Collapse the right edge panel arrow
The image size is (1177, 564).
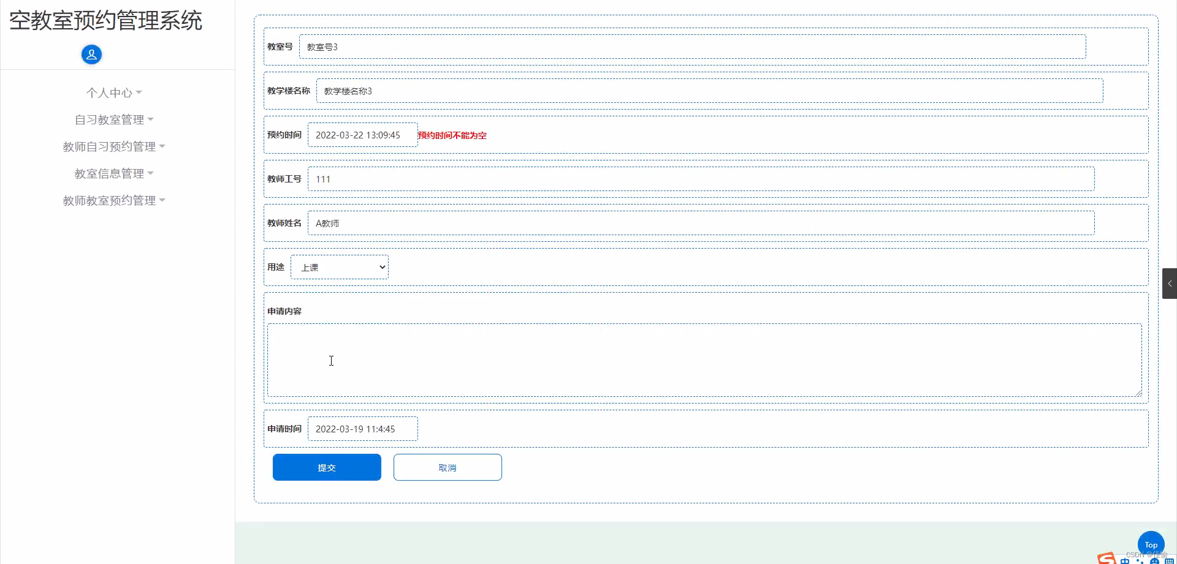click(x=1170, y=283)
